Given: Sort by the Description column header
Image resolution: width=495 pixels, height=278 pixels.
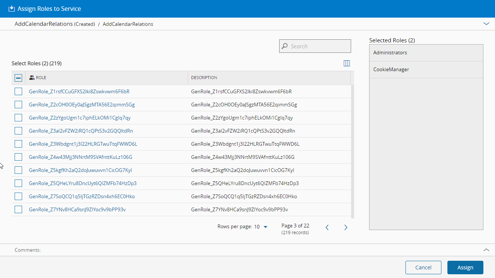Looking at the screenshot, I should 204,78.
